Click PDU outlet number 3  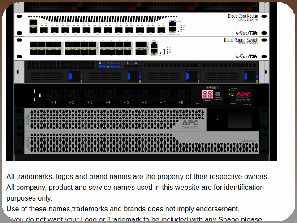(x=90, y=94)
